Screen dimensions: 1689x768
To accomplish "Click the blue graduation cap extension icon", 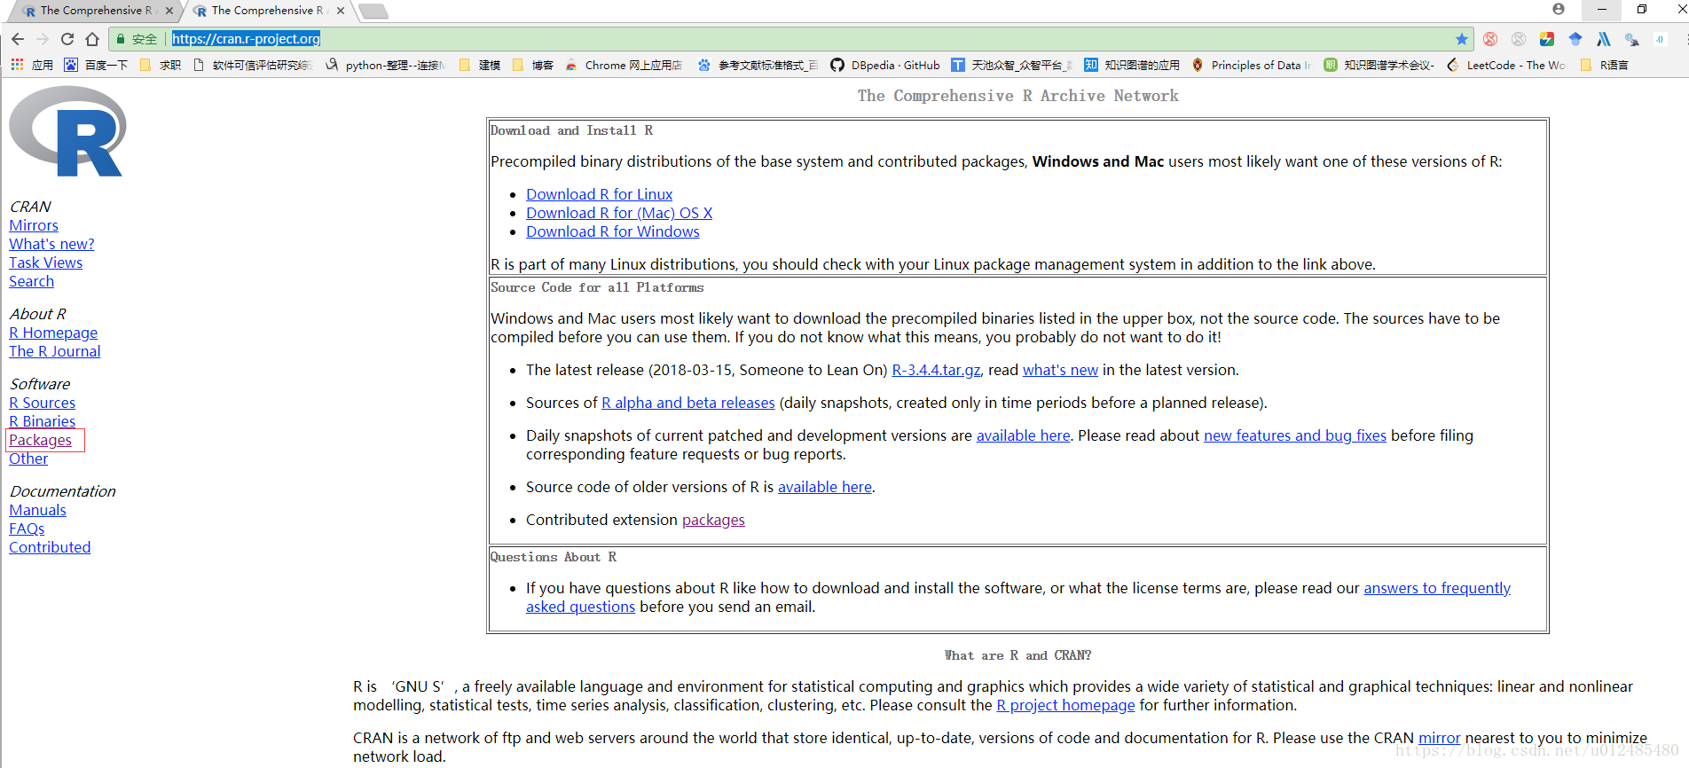I will [x=1575, y=39].
